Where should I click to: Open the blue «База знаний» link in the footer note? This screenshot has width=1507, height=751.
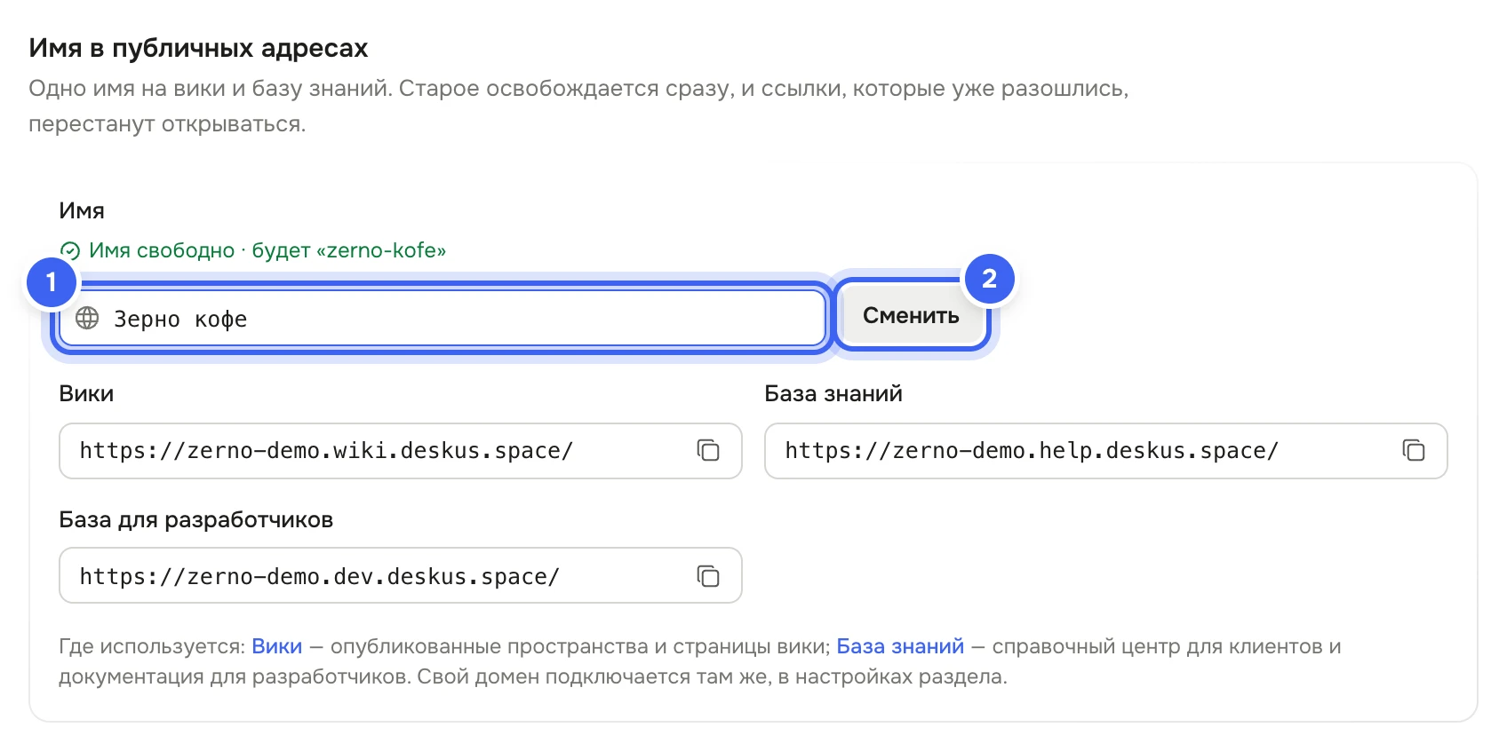pos(900,646)
